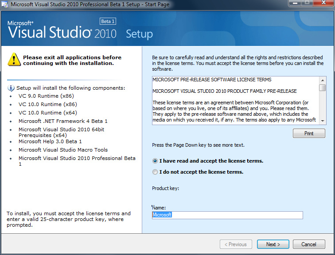
Task: Click the yellow warning triangle icon
Action: 14,59
